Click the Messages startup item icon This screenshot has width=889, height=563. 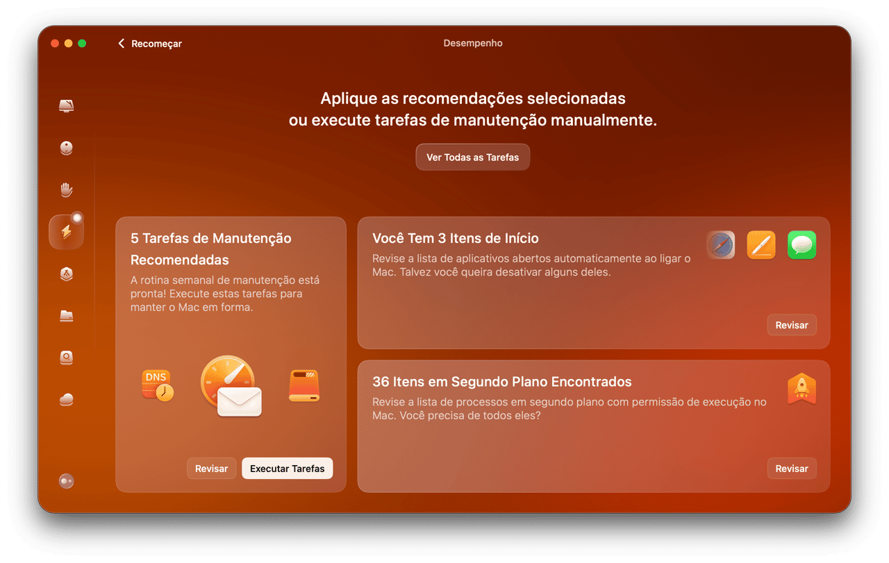point(801,245)
